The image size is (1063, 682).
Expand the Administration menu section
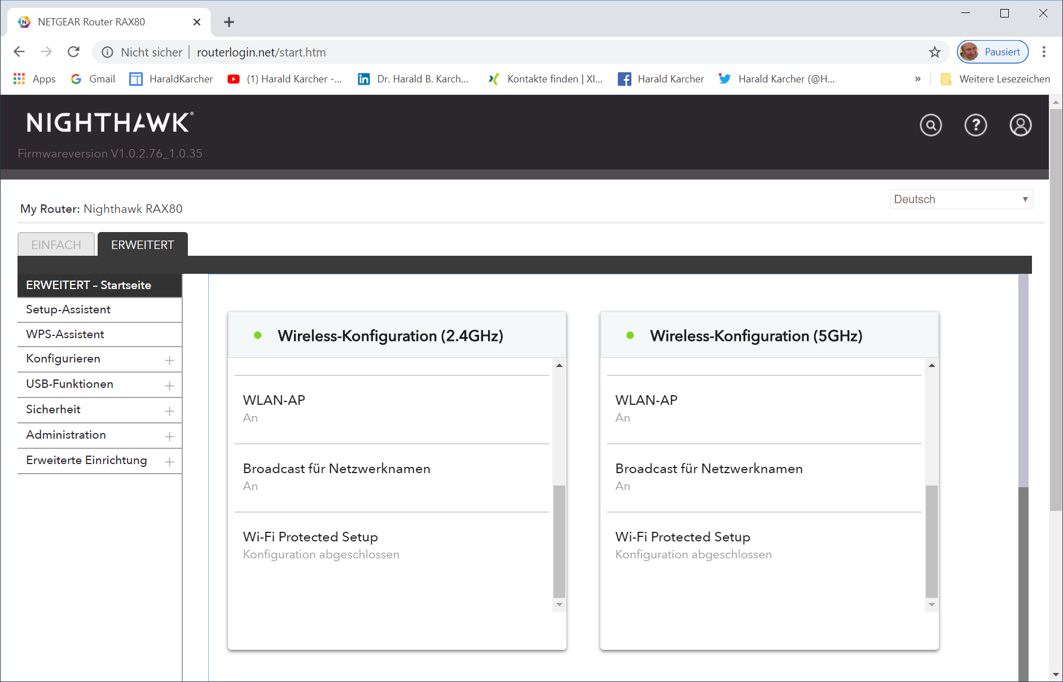coord(169,436)
